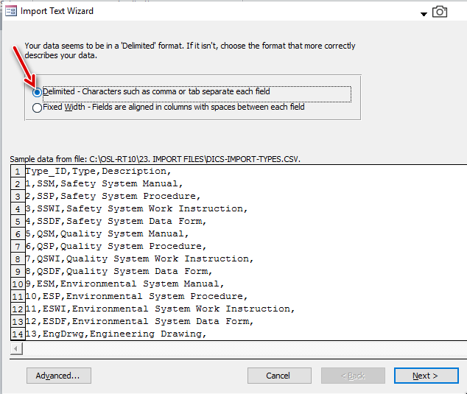Click the camera snapshot icon

tap(440, 12)
